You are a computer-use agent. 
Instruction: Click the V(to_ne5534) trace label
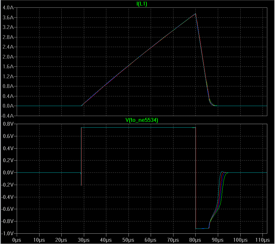(142, 120)
